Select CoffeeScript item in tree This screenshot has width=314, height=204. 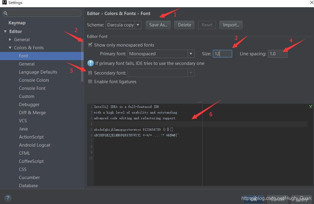31,161
